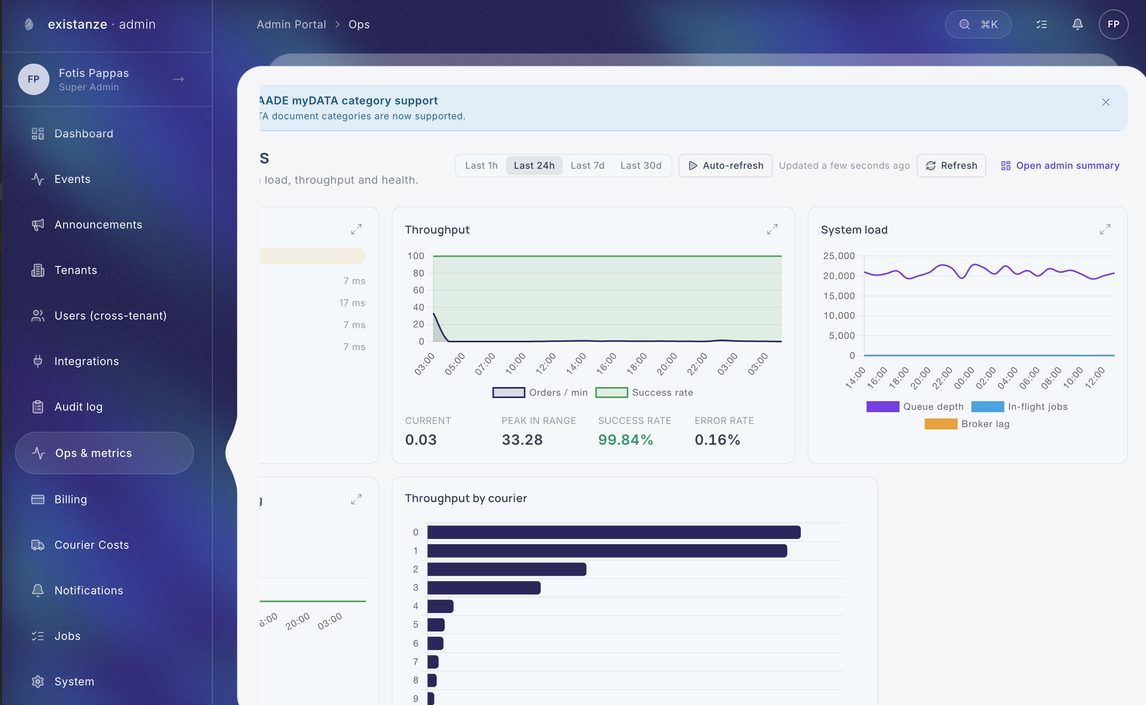This screenshot has height=705, width=1146.
Task: Toggle Orders / min legend series
Action: [x=540, y=393]
